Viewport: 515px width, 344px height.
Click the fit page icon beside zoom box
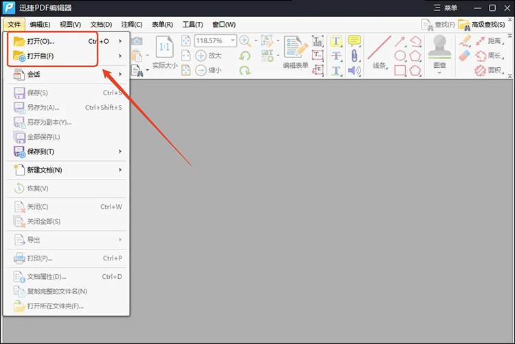(186, 40)
